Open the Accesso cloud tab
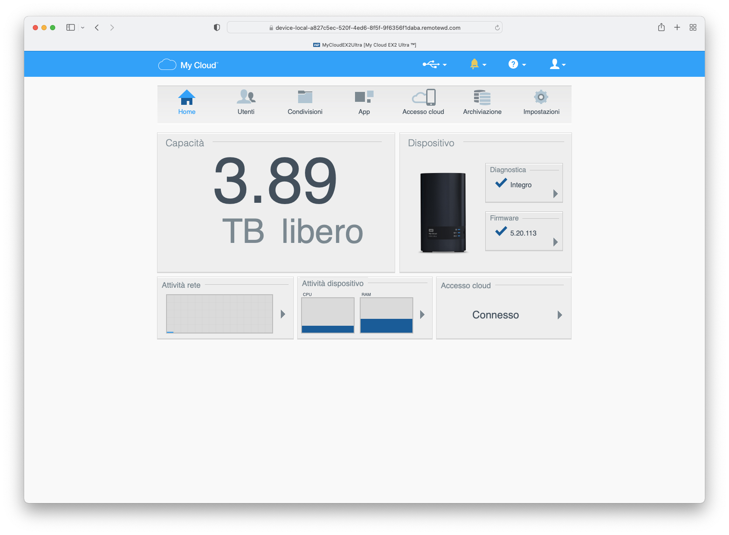Image resolution: width=729 pixels, height=535 pixels. [x=423, y=103]
